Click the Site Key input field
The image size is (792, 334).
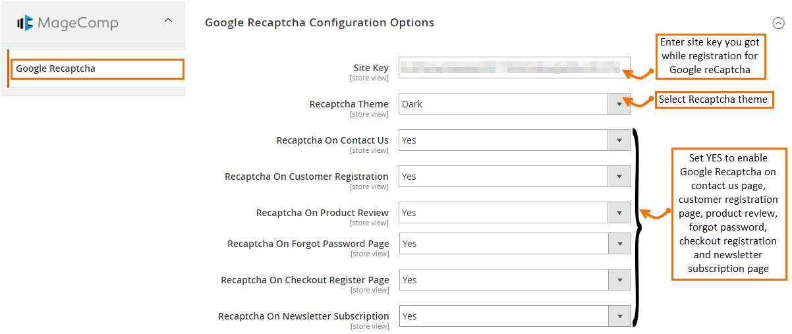pos(514,67)
